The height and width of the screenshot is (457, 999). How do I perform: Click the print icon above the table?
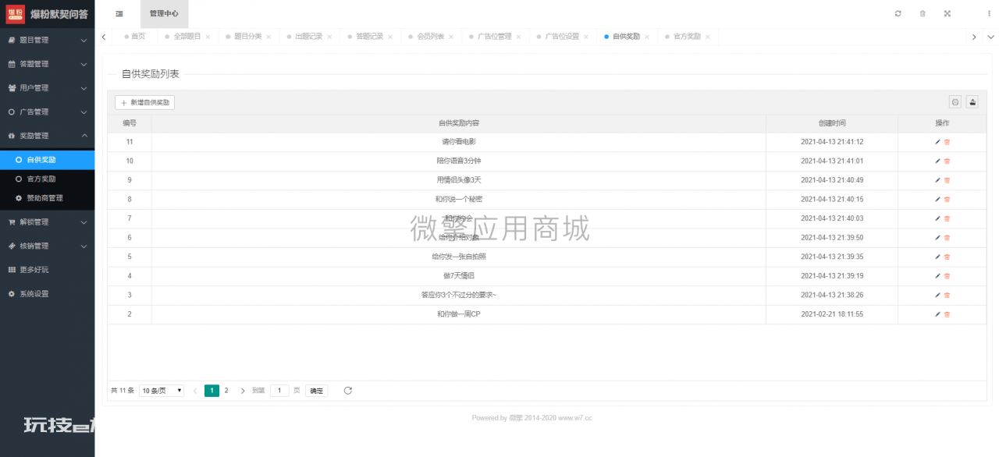(955, 102)
